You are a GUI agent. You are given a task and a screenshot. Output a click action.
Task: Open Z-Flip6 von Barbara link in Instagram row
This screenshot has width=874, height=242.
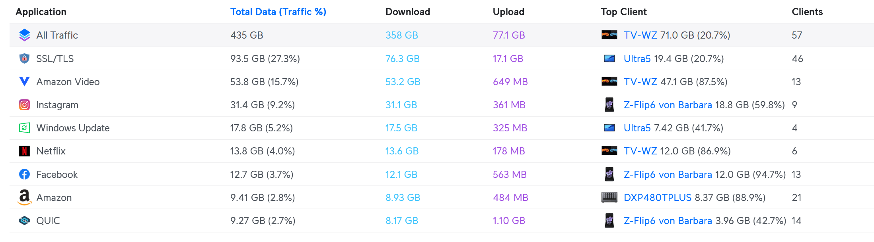[668, 105]
